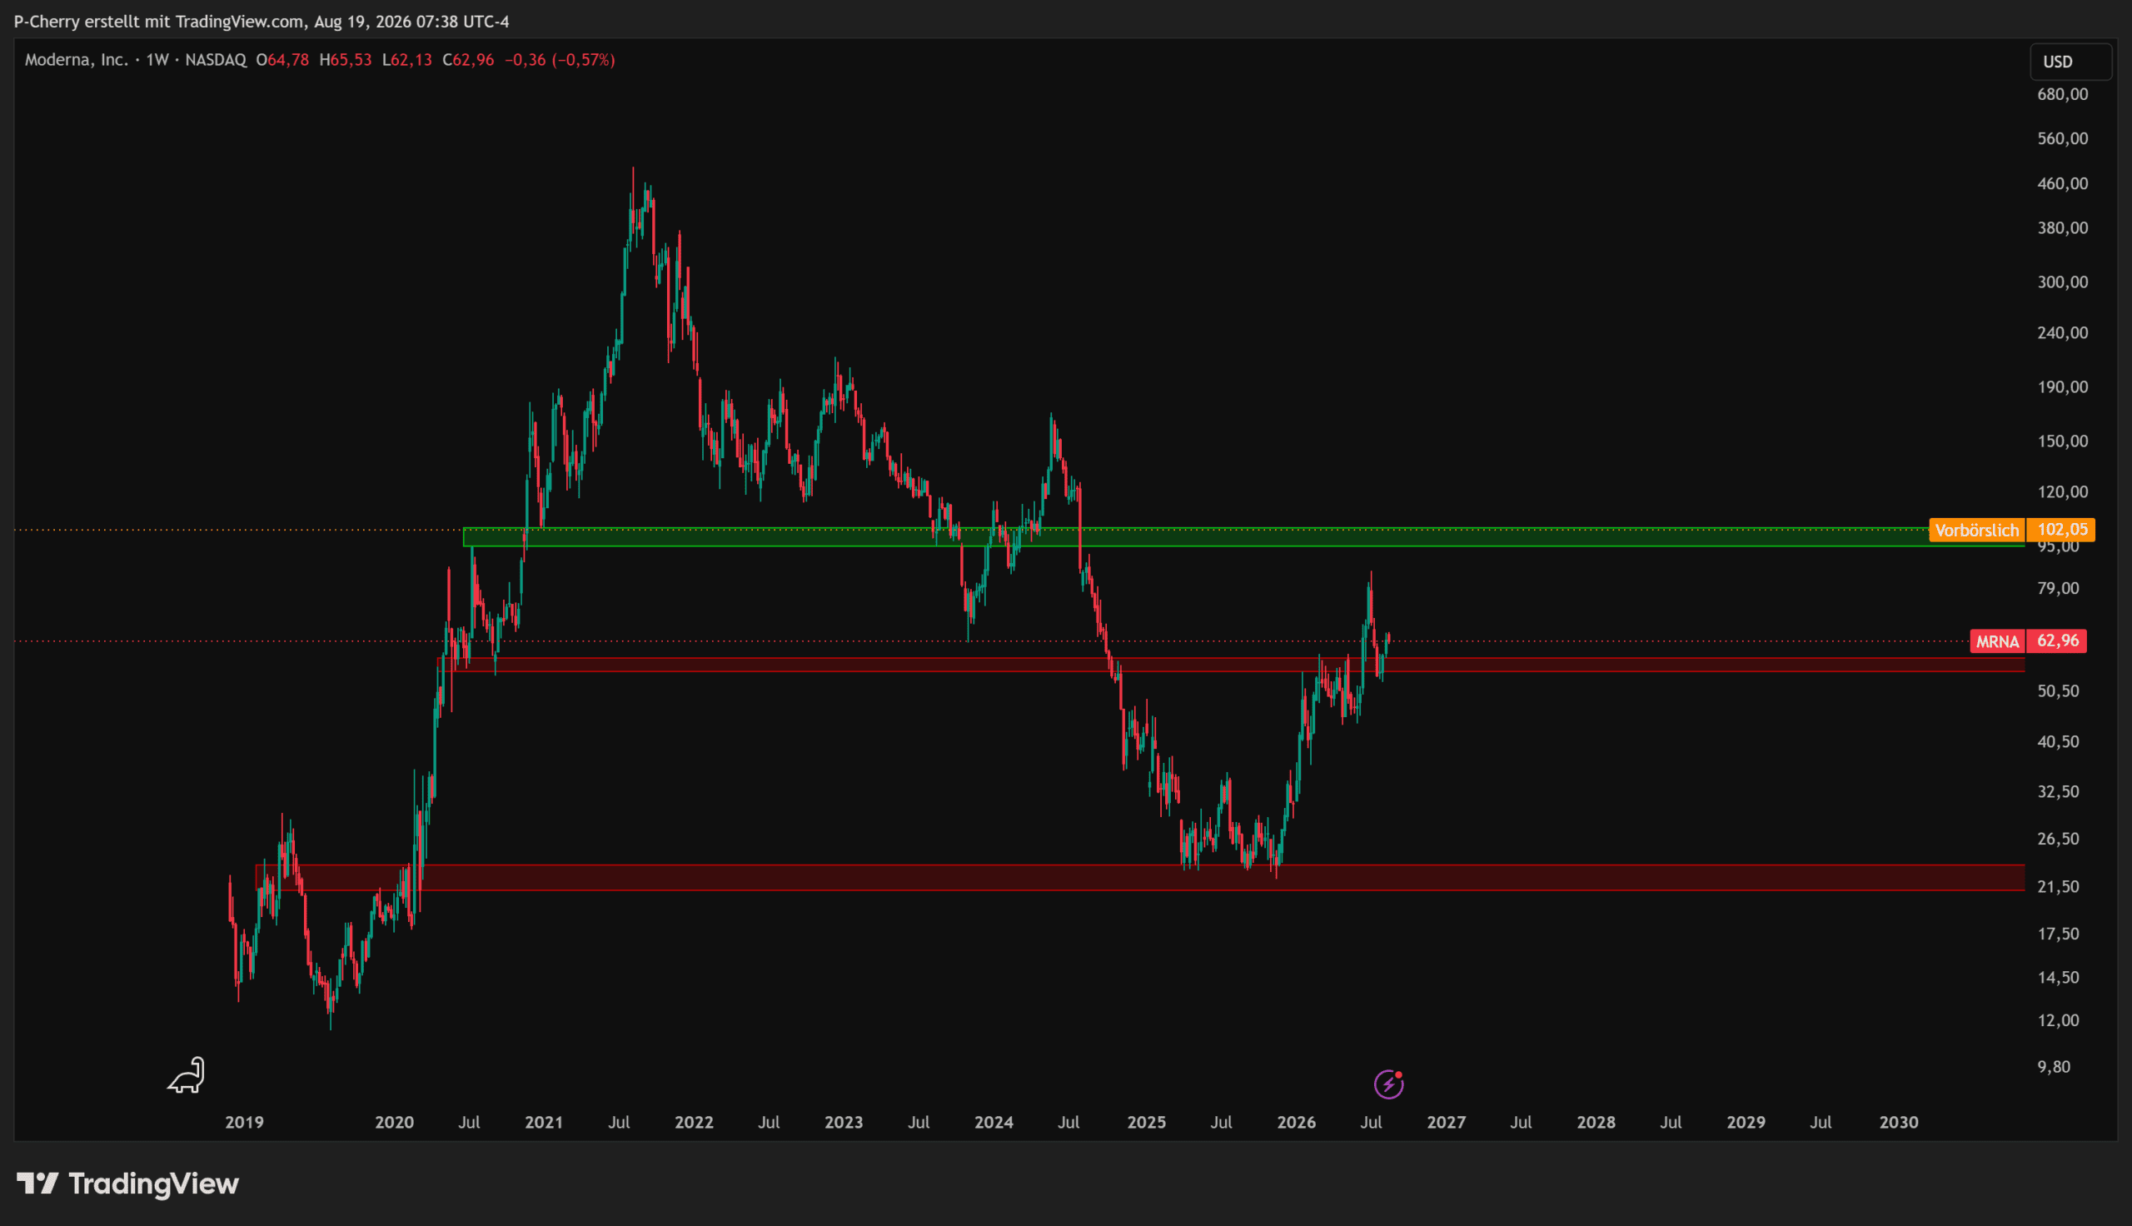Click the 240,00 price axis label
The image size is (2132, 1226).
pyautogui.click(x=2063, y=332)
